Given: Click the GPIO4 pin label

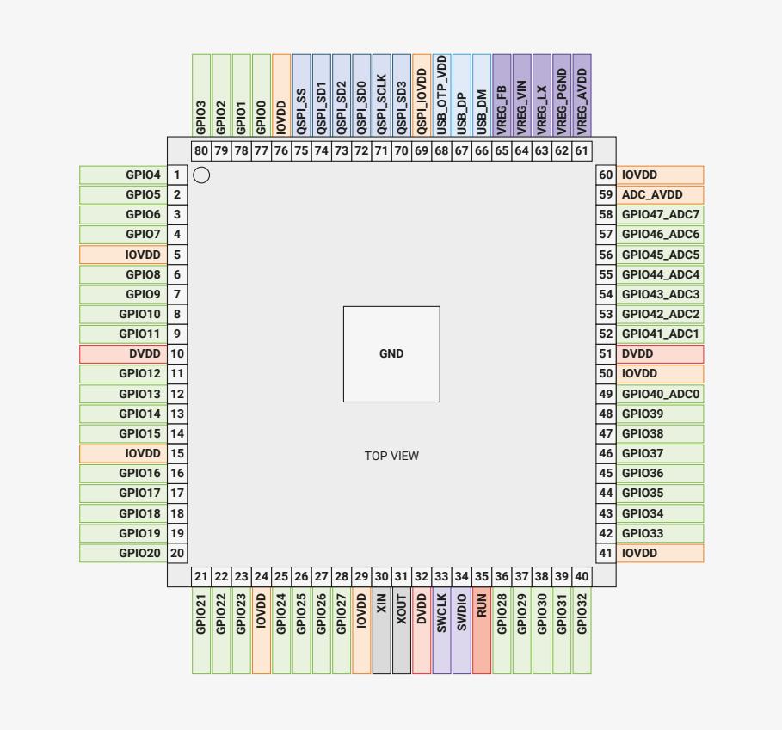Looking at the screenshot, I should [x=123, y=175].
